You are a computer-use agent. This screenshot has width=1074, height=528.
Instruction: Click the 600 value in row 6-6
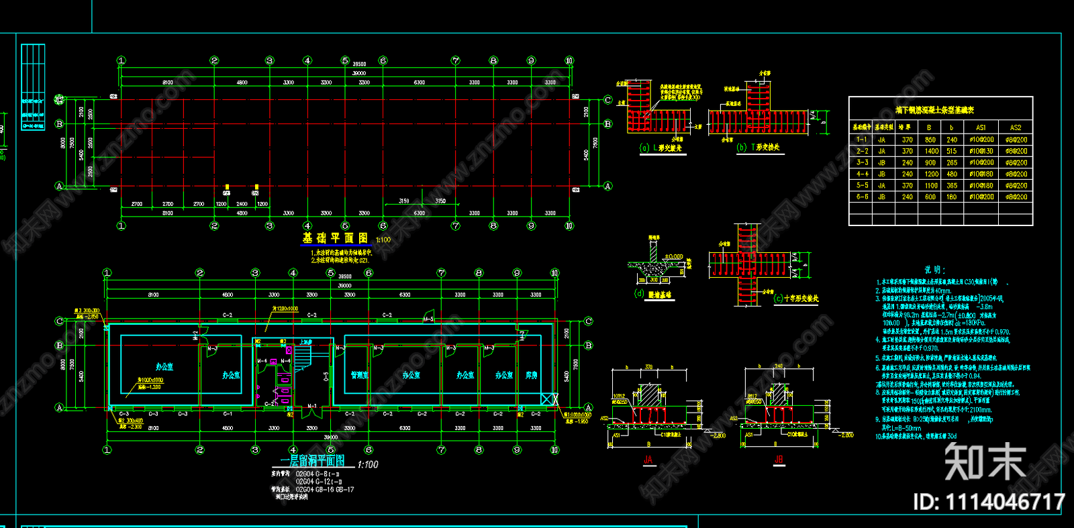coord(930,197)
